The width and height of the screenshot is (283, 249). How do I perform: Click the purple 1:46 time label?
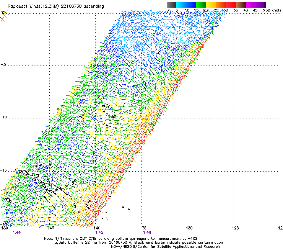147,233
